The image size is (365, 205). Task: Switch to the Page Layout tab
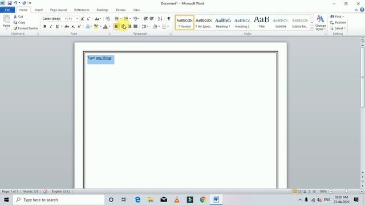pos(58,10)
